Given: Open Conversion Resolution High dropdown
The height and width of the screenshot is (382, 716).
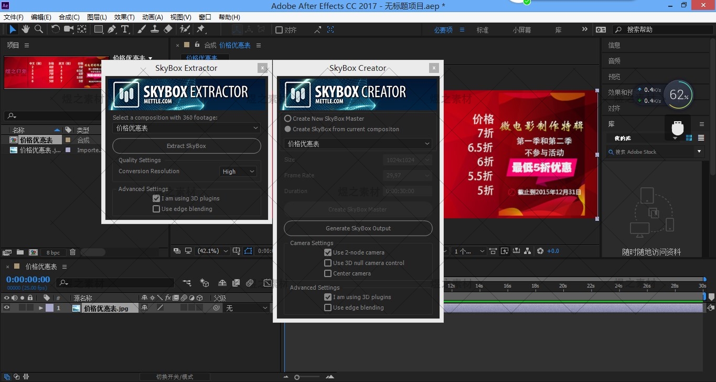Looking at the screenshot, I should click(238, 172).
